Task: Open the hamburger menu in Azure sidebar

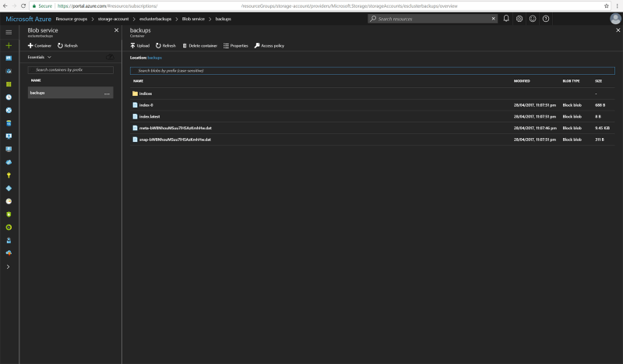Action: coord(9,32)
